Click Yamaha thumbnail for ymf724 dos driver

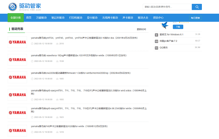point(17,42)
